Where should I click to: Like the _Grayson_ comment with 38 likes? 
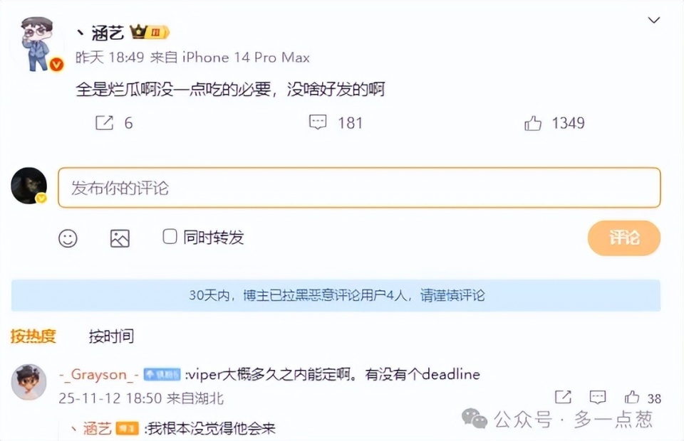[x=632, y=397]
